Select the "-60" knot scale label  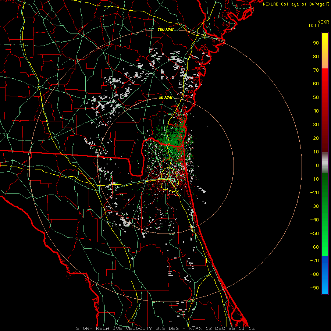pyautogui.click(x=314, y=247)
